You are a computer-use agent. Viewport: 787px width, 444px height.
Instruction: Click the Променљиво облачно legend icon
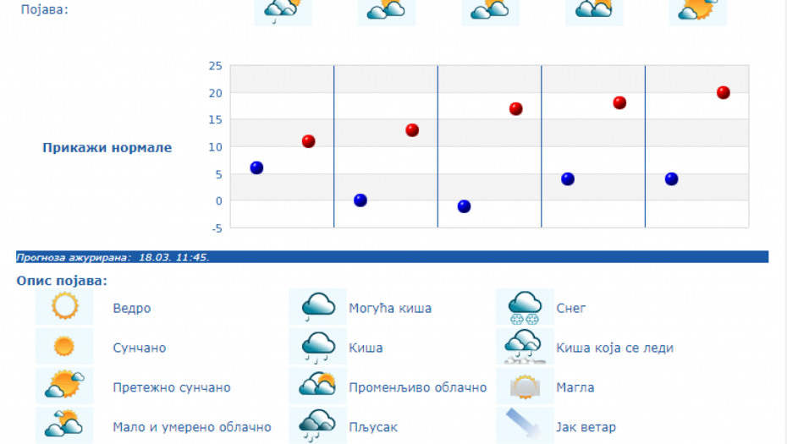317,386
